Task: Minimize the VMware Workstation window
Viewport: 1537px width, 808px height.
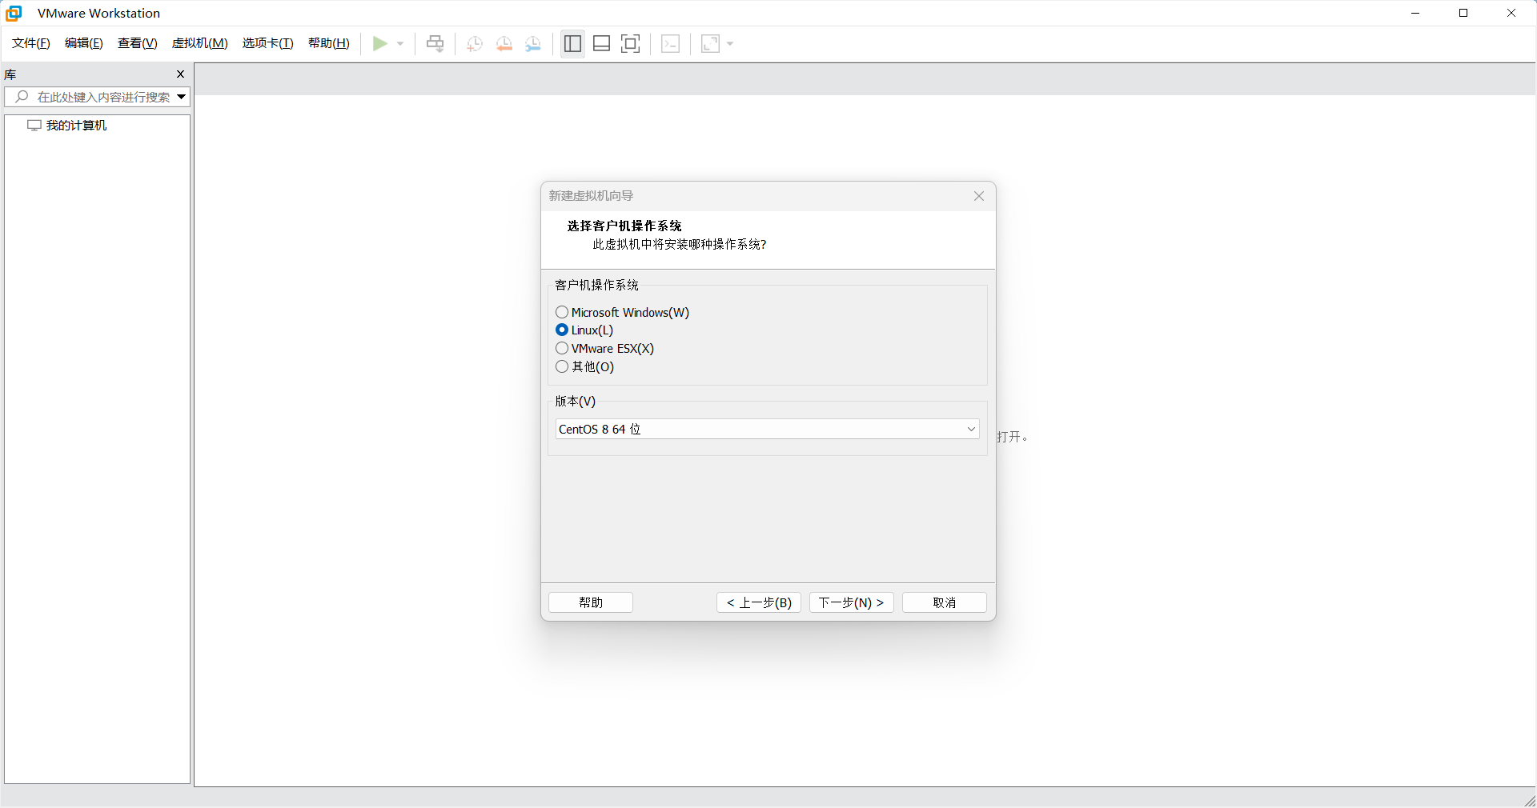Action: point(1415,13)
